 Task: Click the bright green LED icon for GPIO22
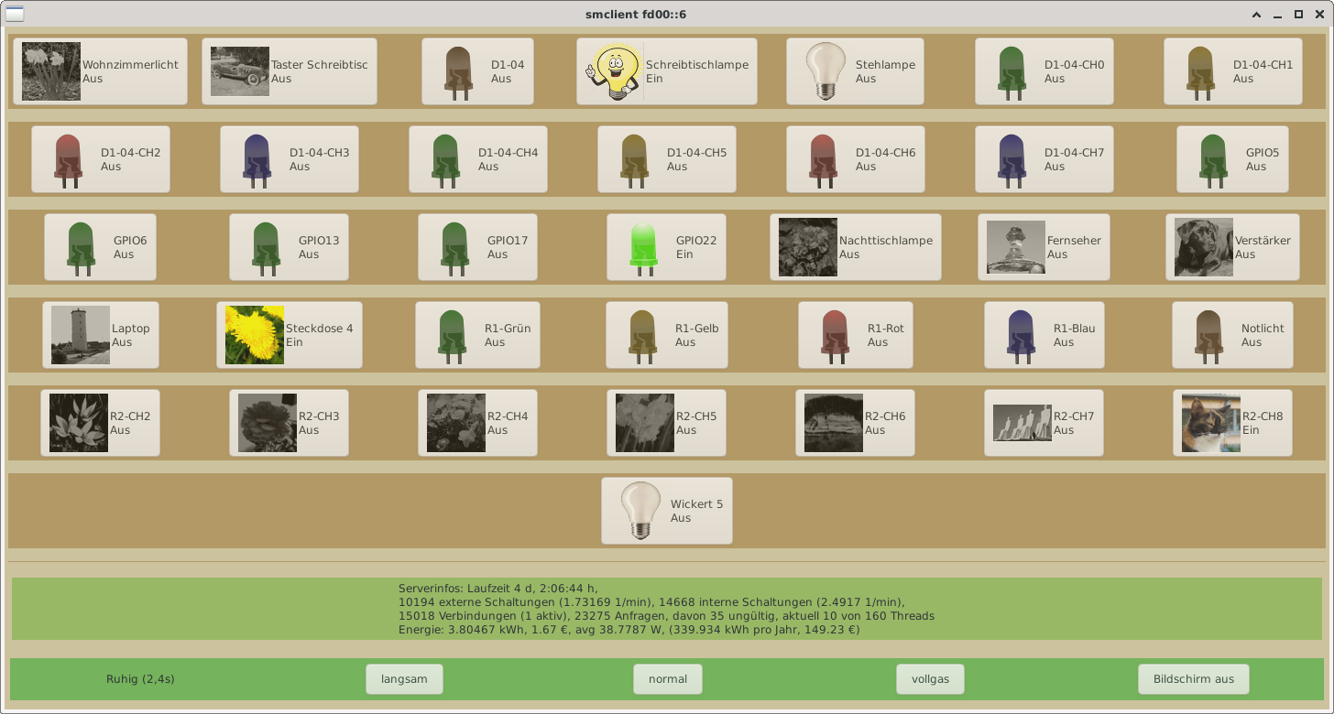point(643,247)
